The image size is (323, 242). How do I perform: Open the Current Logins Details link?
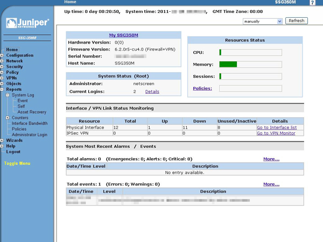(152, 91)
